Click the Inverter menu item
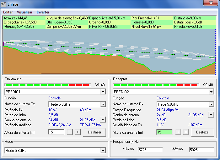The width and height of the screenshot is (220, 160). pos(43,12)
